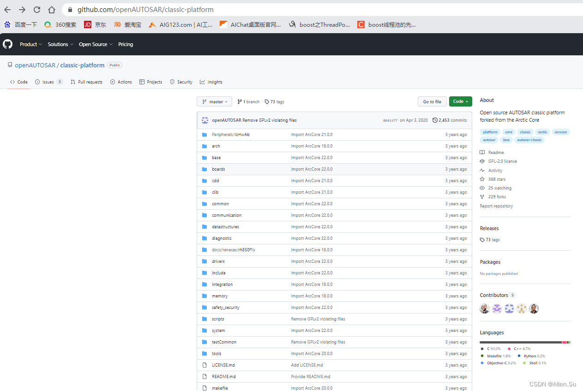
Task: Open the communication folder
Action: (x=227, y=215)
